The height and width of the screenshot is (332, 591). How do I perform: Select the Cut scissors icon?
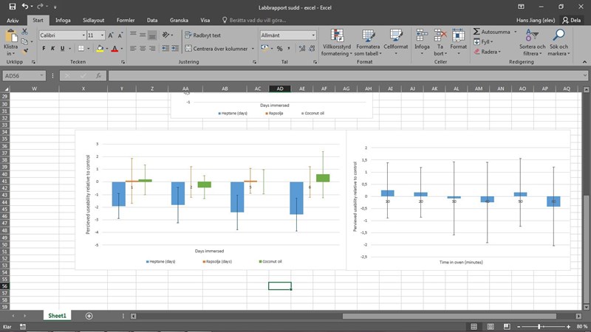24,33
